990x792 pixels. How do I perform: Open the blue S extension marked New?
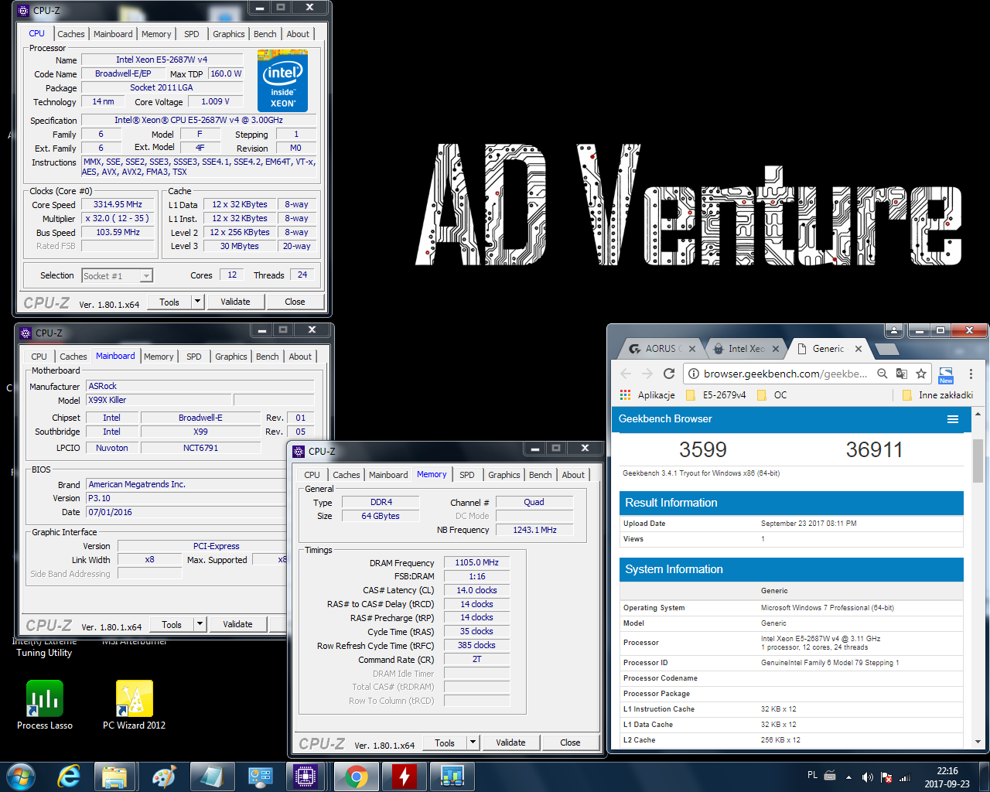coord(946,374)
